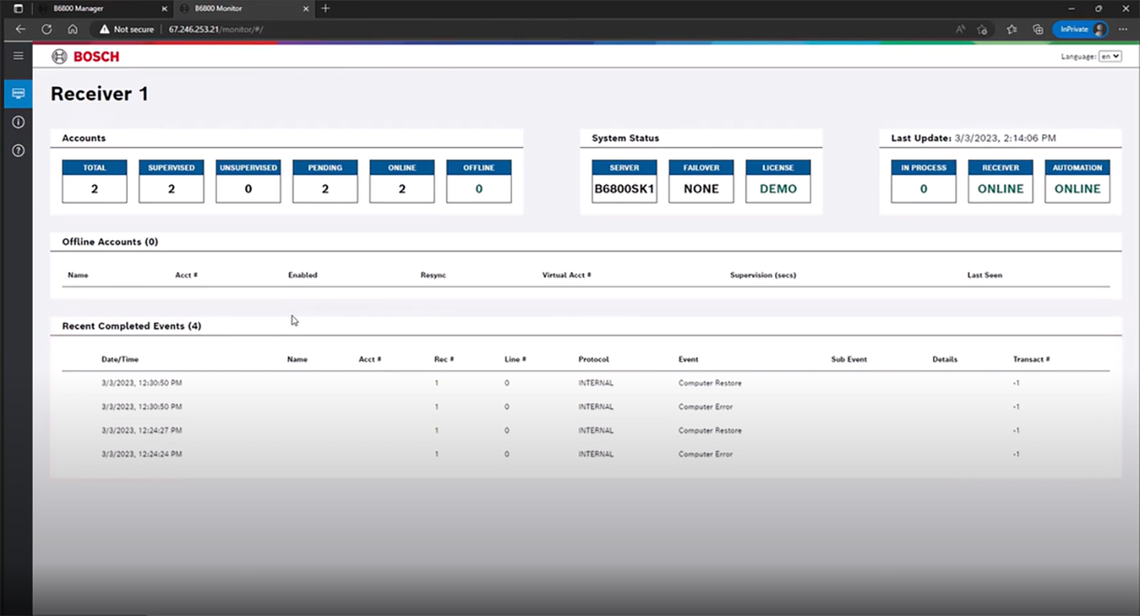Click the Bosch logo

[85, 56]
